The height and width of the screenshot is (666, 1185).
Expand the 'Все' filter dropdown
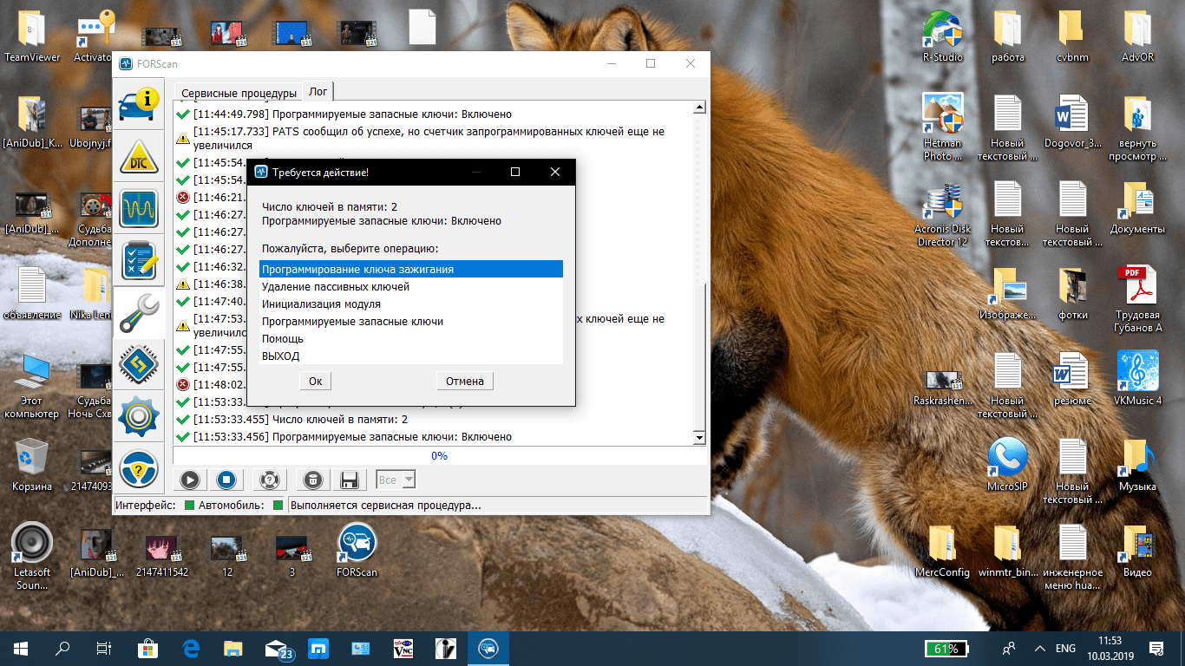point(408,480)
